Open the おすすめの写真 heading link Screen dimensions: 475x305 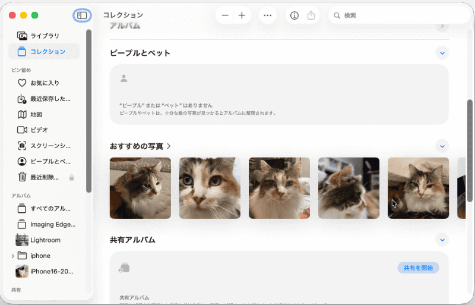(x=140, y=146)
